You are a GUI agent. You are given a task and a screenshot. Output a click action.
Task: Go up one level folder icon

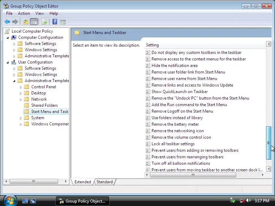(26, 22)
